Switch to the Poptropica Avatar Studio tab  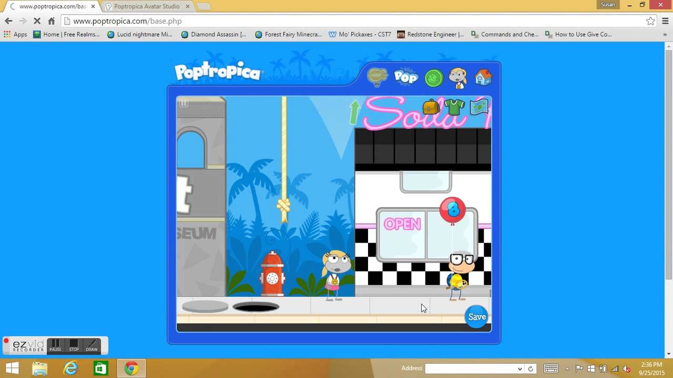tap(146, 6)
